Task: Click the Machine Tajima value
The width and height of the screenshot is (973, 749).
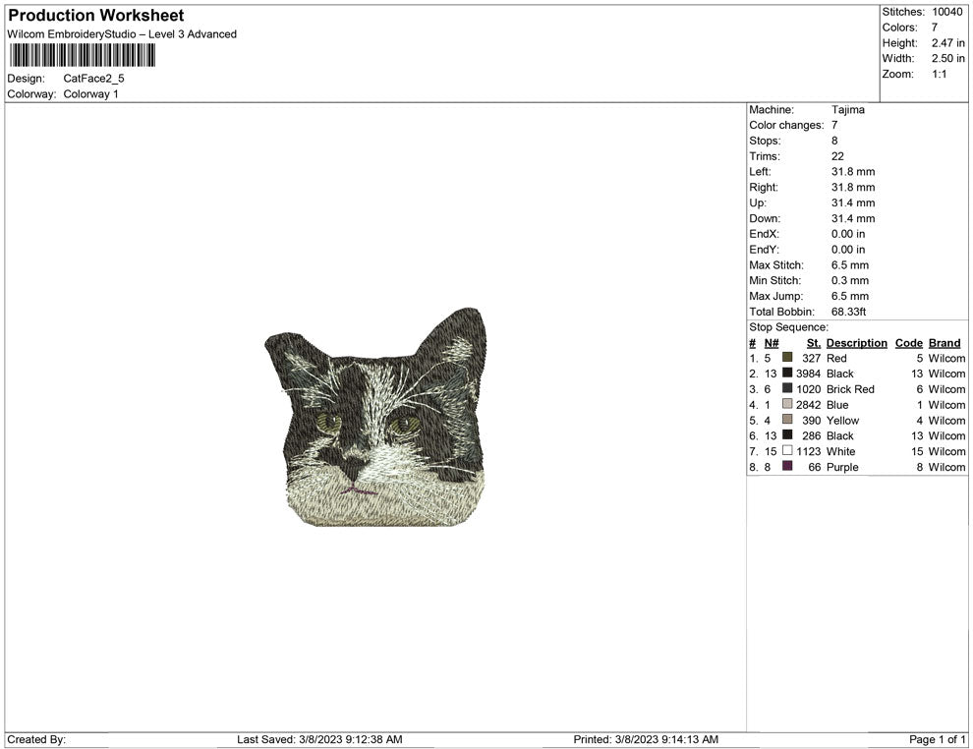Action: click(850, 109)
